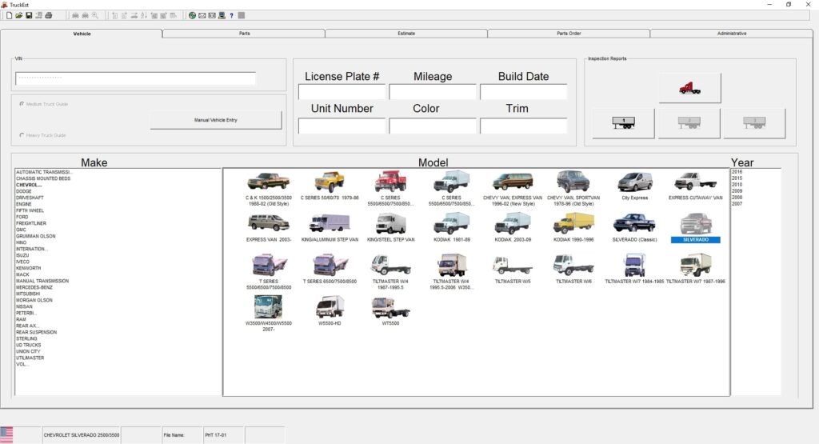Image resolution: width=819 pixels, height=444 pixels.
Task: Click the Print toolbar icon
Action: (49, 16)
